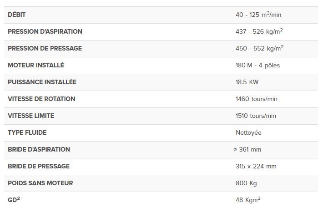Click the VITESSE DE ROTATION label
Screen dimensions: 318x208
(x=41, y=99)
